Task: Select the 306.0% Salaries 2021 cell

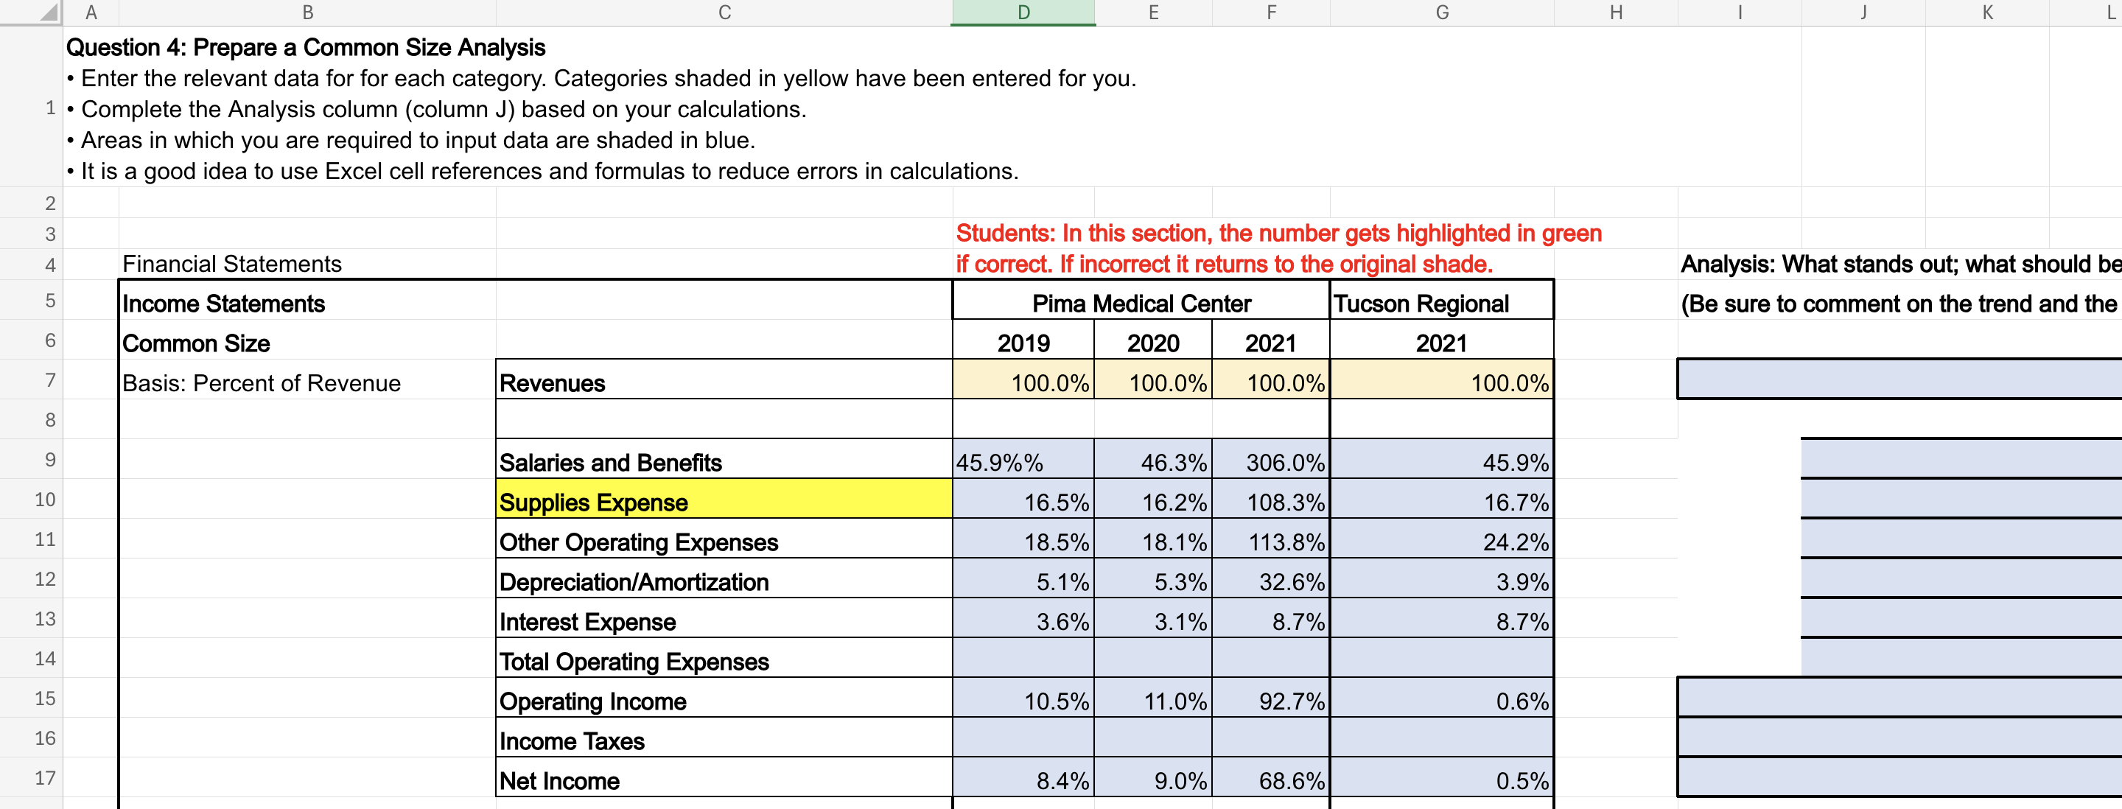Action: tap(1270, 461)
